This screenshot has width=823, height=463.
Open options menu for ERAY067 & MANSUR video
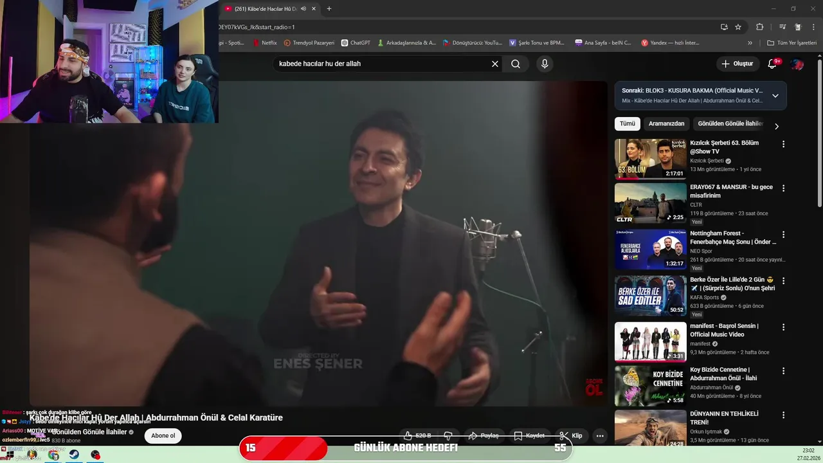pos(783,188)
